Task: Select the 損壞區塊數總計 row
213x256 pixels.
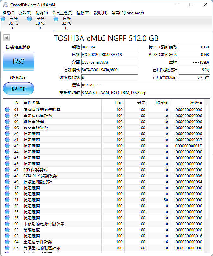Action: point(104,182)
